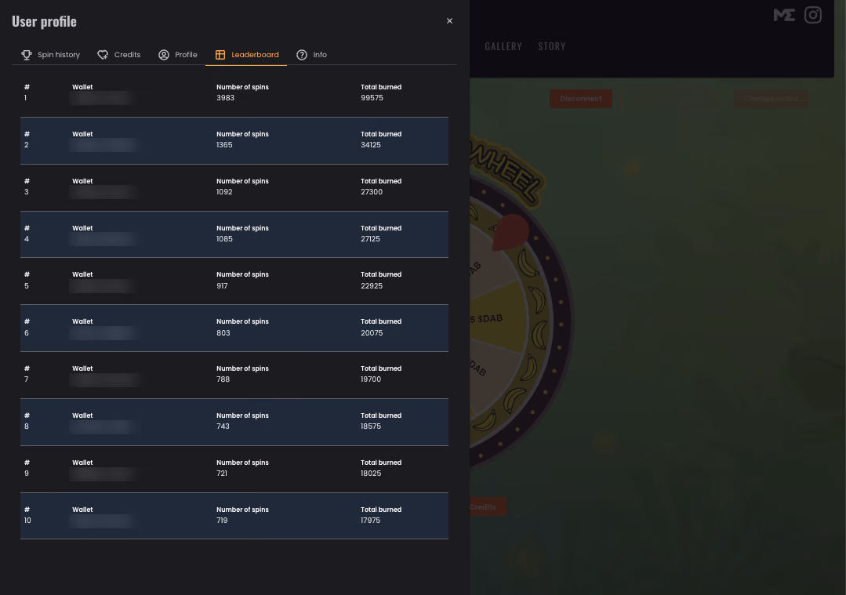The image size is (846, 595).
Task: Click the Info question mark icon
Action: click(x=302, y=55)
